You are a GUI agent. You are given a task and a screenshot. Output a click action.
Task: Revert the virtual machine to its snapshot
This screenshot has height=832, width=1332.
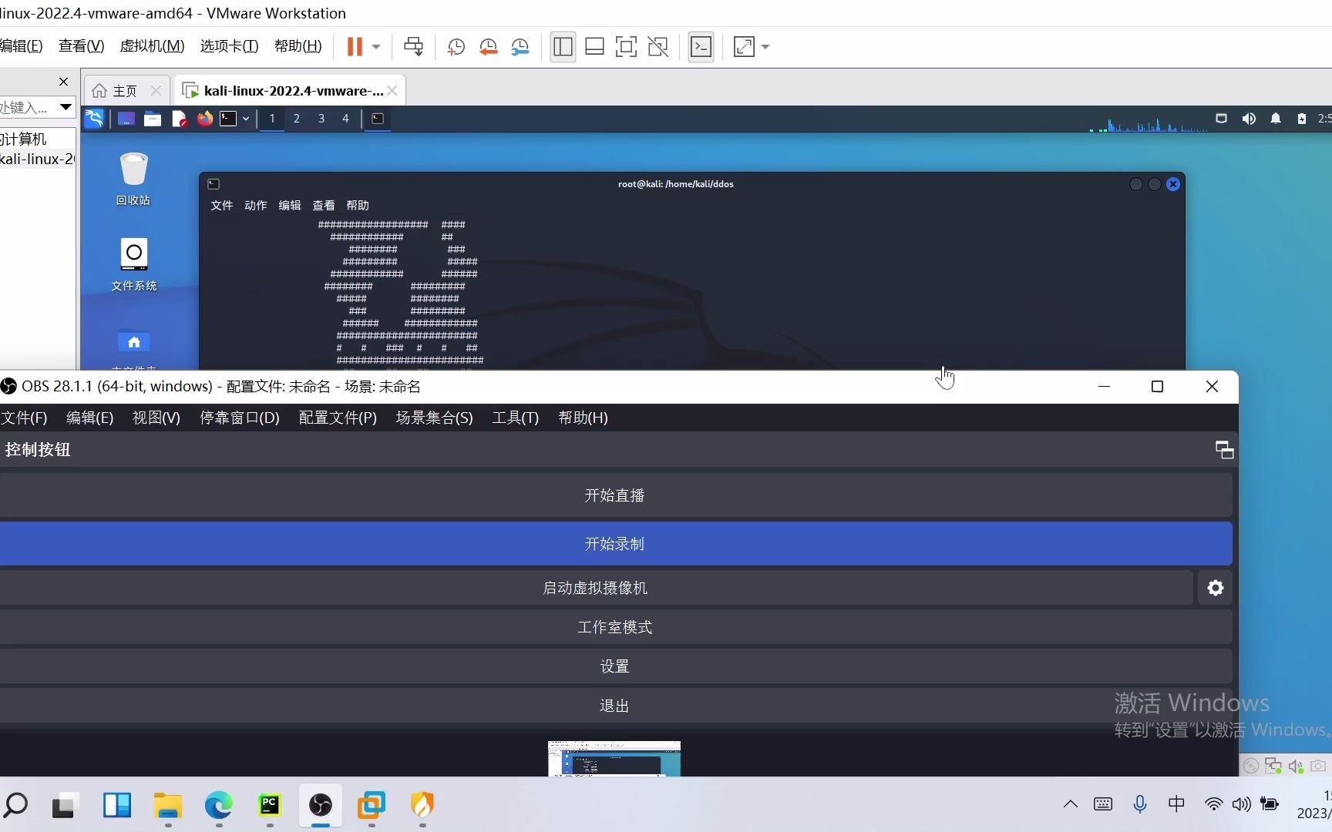click(488, 47)
